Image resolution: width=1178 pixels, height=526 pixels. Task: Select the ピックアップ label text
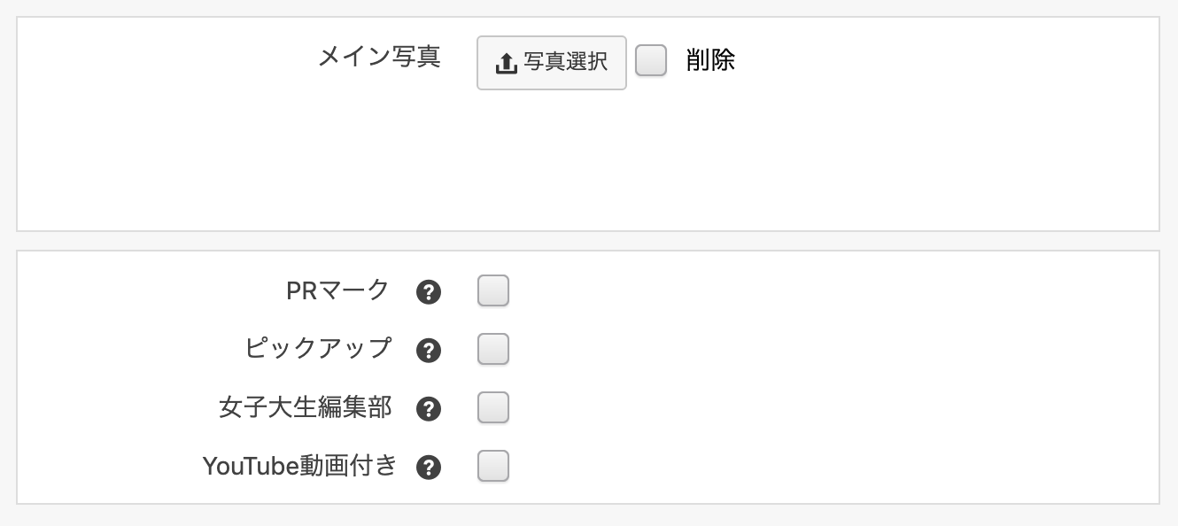[317, 349]
